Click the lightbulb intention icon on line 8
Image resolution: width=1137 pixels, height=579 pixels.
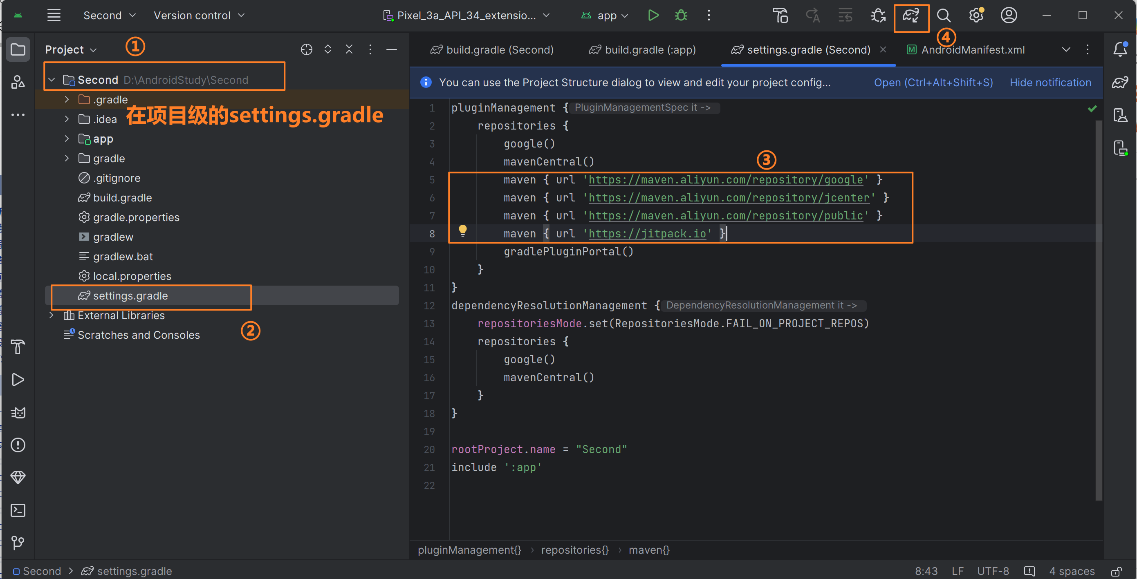(x=462, y=230)
